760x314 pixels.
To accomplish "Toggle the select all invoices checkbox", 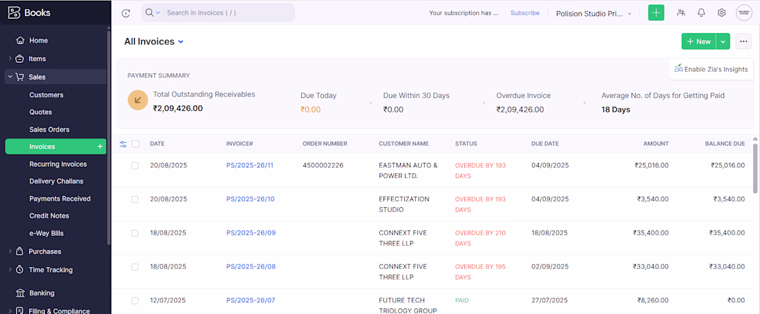I will pos(135,144).
